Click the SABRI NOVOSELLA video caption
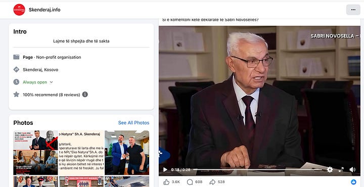Image resolution: width=364 pixels, height=187 pixels. pyautogui.click(x=335, y=36)
